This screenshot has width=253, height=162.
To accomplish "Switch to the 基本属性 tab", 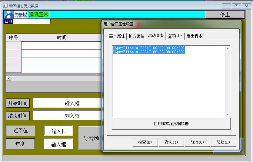I will [x=117, y=36].
